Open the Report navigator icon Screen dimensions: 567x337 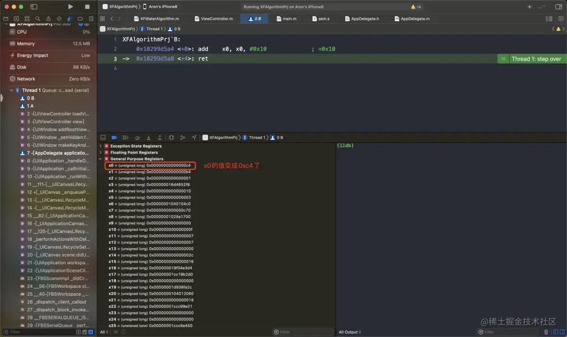[x=90, y=19]
